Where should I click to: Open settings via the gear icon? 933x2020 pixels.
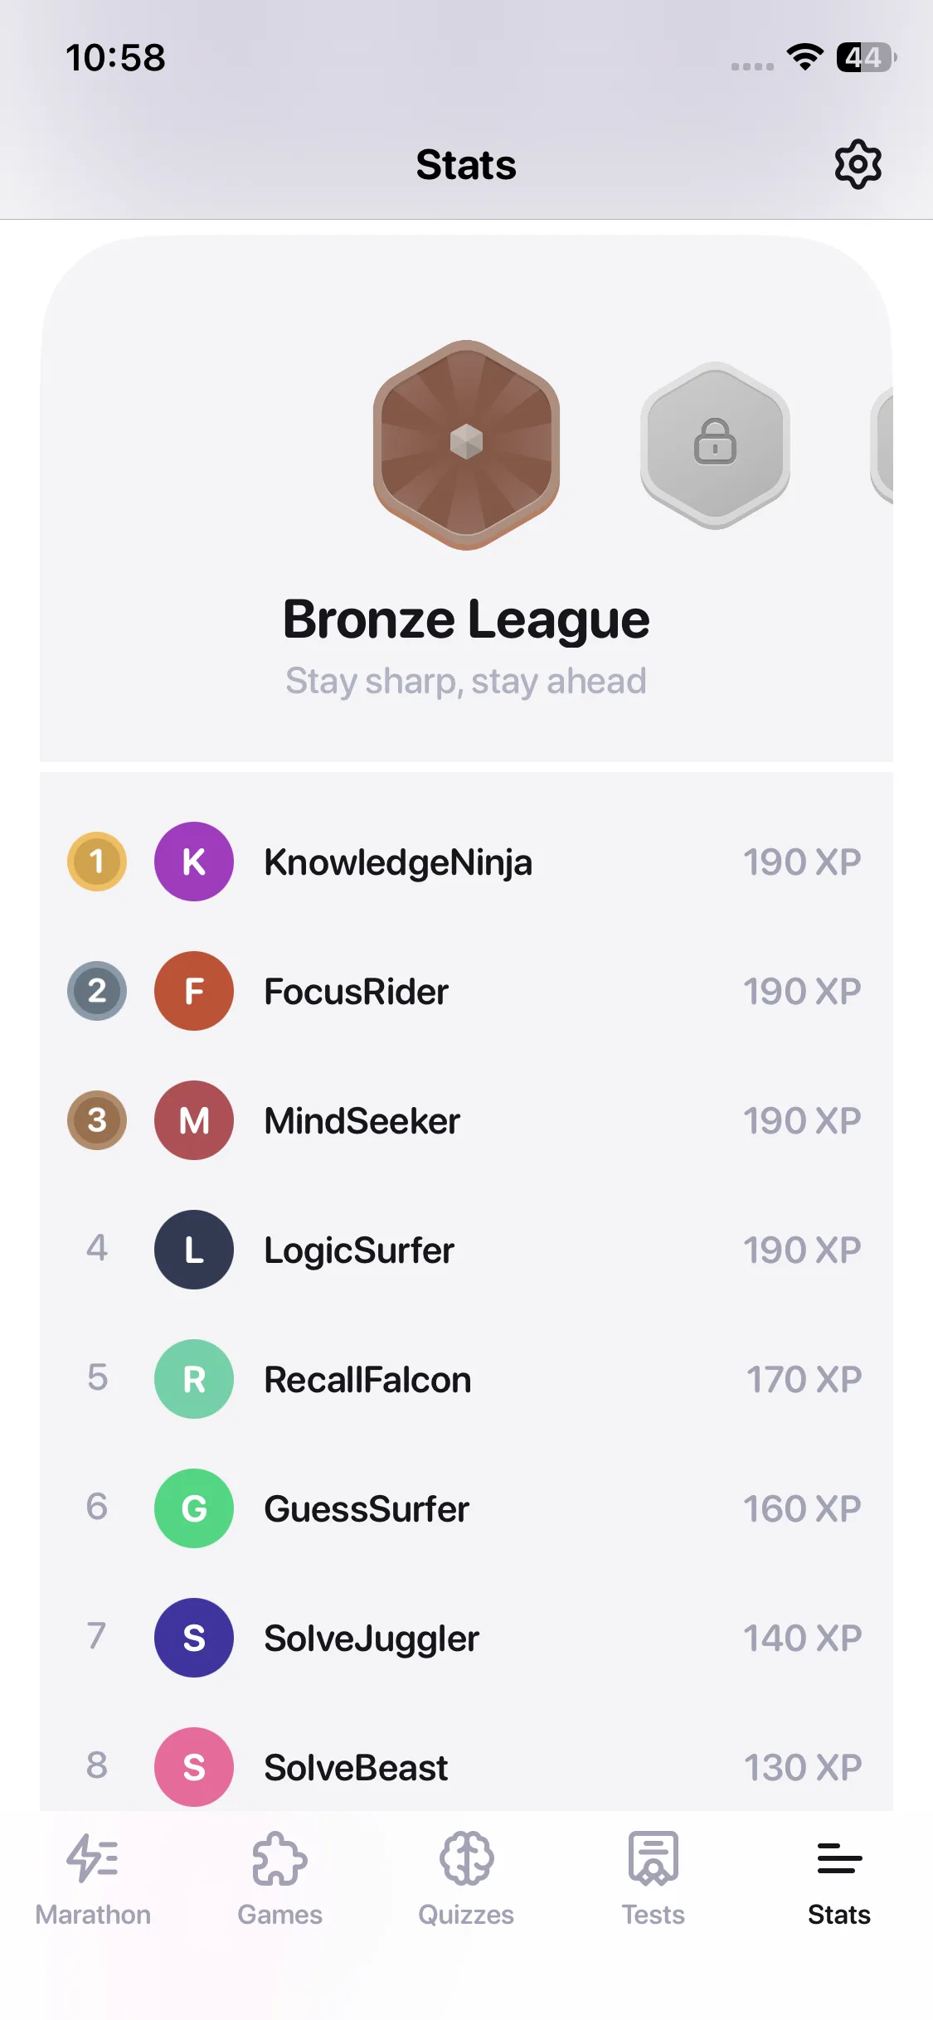pyautogui.click(x=858, y=164)
